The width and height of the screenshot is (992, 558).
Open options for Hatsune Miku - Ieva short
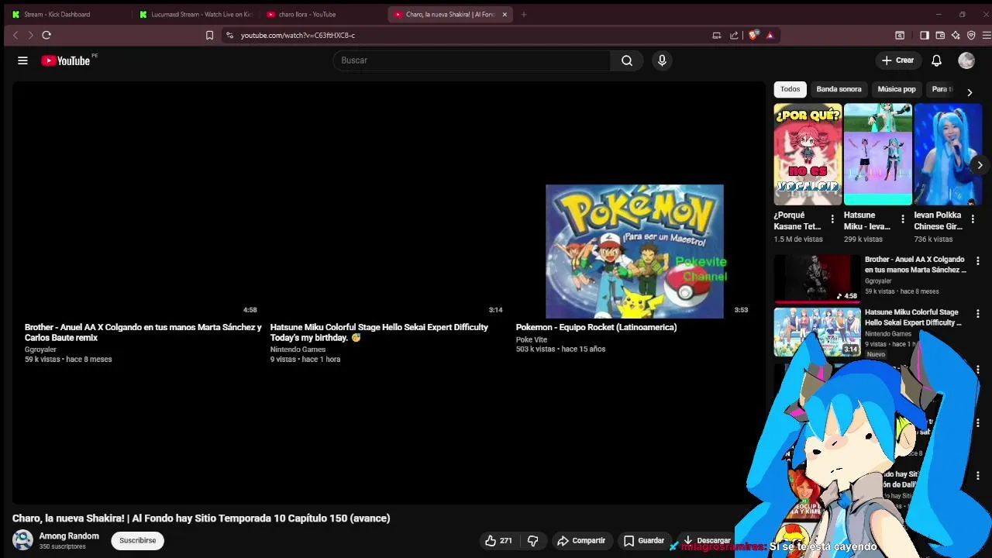tap(902, 219)
